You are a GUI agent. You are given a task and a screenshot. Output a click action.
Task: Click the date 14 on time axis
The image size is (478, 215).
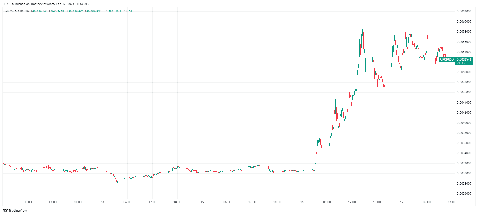(x=103, y=202)
